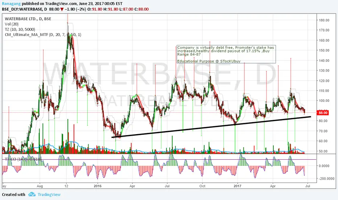This screenshot has width=338, height=200.
Task: Click the Apr 2017 time axis label
Action: click(x=273, y=186)
